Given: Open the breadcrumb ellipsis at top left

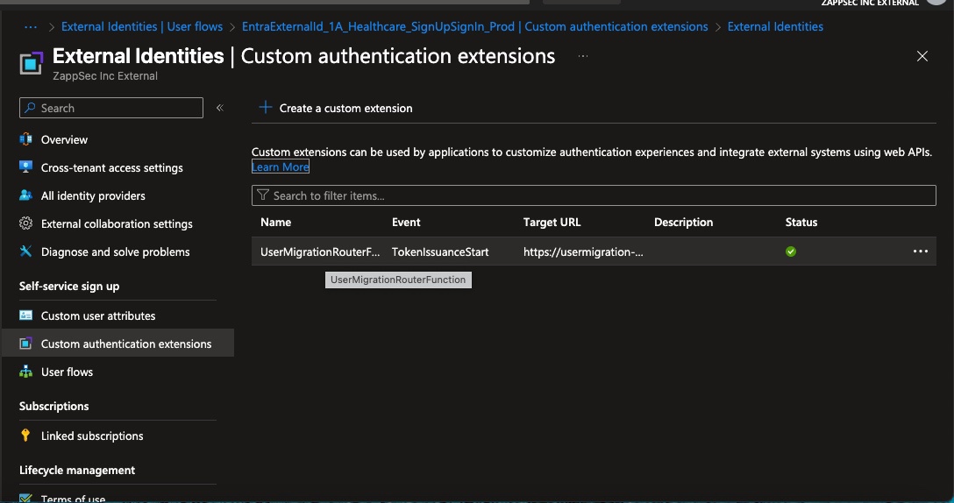Looking at the screenshot, I should click(31, 27).
